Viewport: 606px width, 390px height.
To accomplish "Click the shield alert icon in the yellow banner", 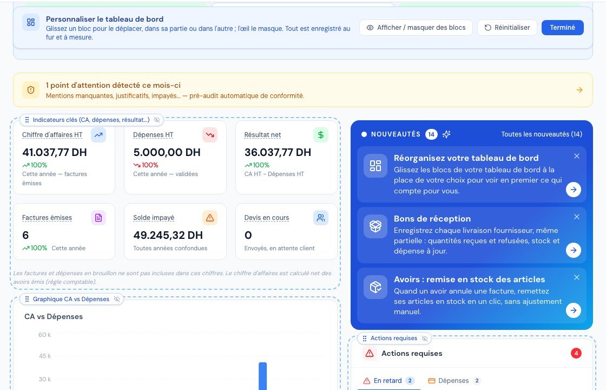I will [31, 90].
